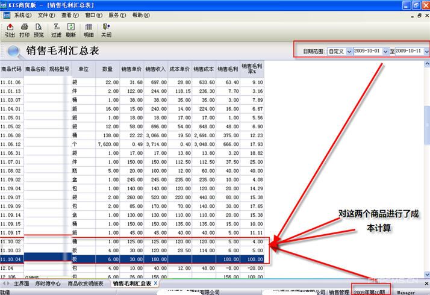The image size is (430, 295).
Task: Click the 商品代码 column header
Action: pos(11,69)
